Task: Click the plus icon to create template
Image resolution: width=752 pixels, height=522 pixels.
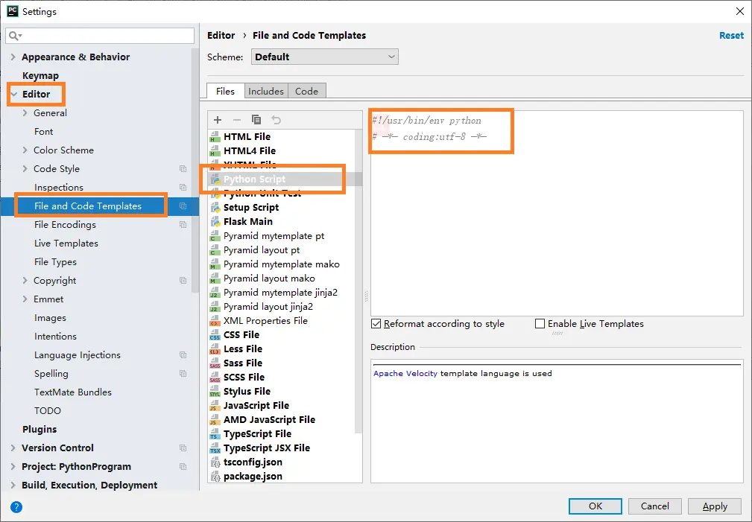Action: click(x=218, y=120)
